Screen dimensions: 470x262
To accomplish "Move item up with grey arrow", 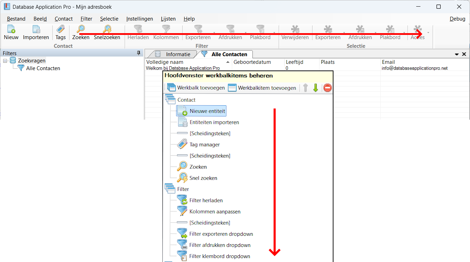I will [306, 88].
